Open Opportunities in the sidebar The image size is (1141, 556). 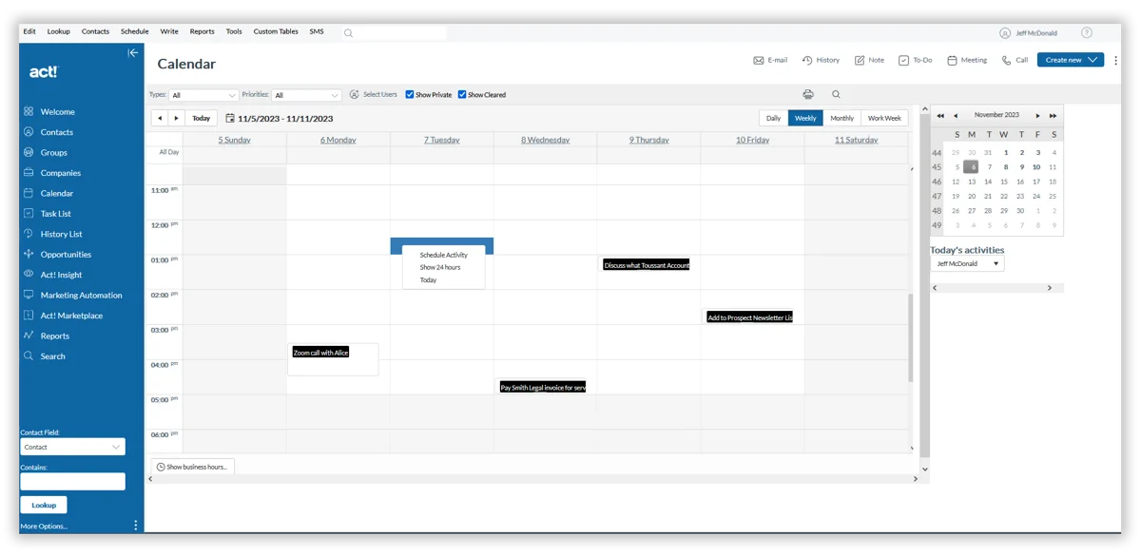pyautogui.click(x=66, y=255)
